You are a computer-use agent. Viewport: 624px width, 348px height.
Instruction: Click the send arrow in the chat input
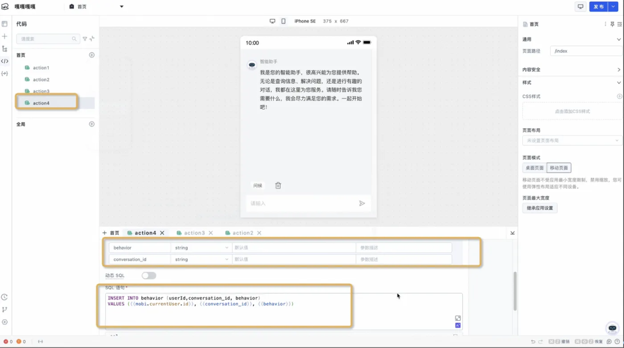363,203
